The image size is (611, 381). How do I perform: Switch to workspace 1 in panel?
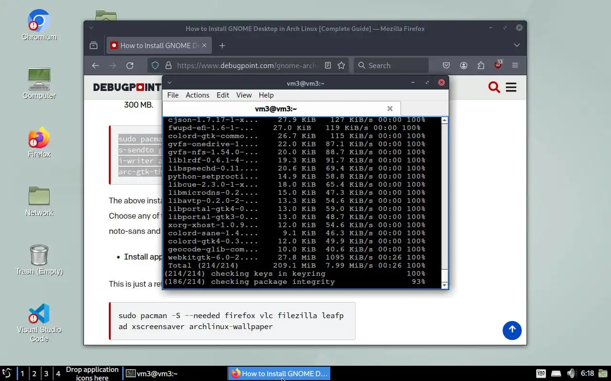click(x=22, y=373)
